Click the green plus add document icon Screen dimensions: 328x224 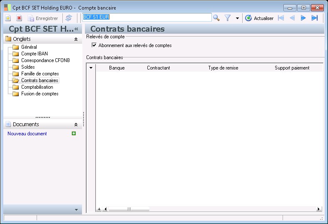74,133
